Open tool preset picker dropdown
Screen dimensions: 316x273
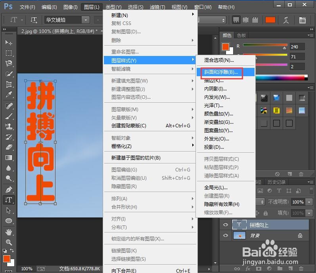point(22,20)
